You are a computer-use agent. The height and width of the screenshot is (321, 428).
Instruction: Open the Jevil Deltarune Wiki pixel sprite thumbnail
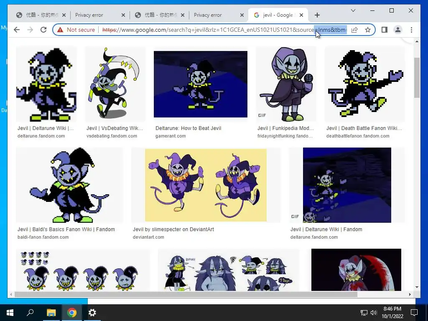[46, 84]
